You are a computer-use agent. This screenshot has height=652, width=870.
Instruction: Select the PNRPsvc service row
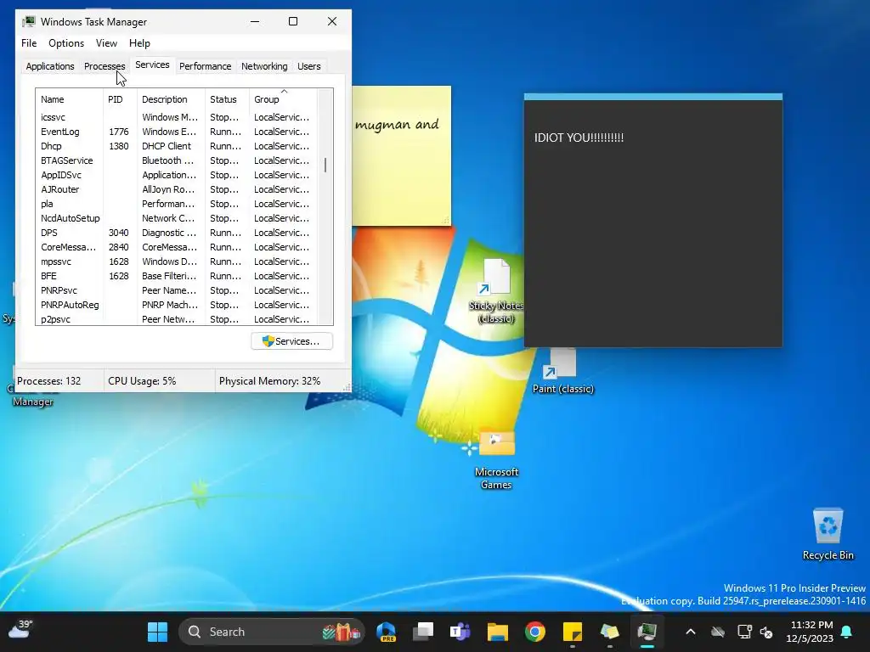(177, 290)
